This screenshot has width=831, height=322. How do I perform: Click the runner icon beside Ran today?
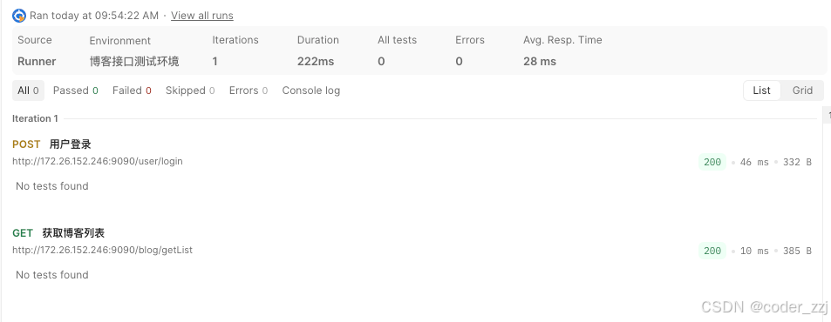pos(19,16)
